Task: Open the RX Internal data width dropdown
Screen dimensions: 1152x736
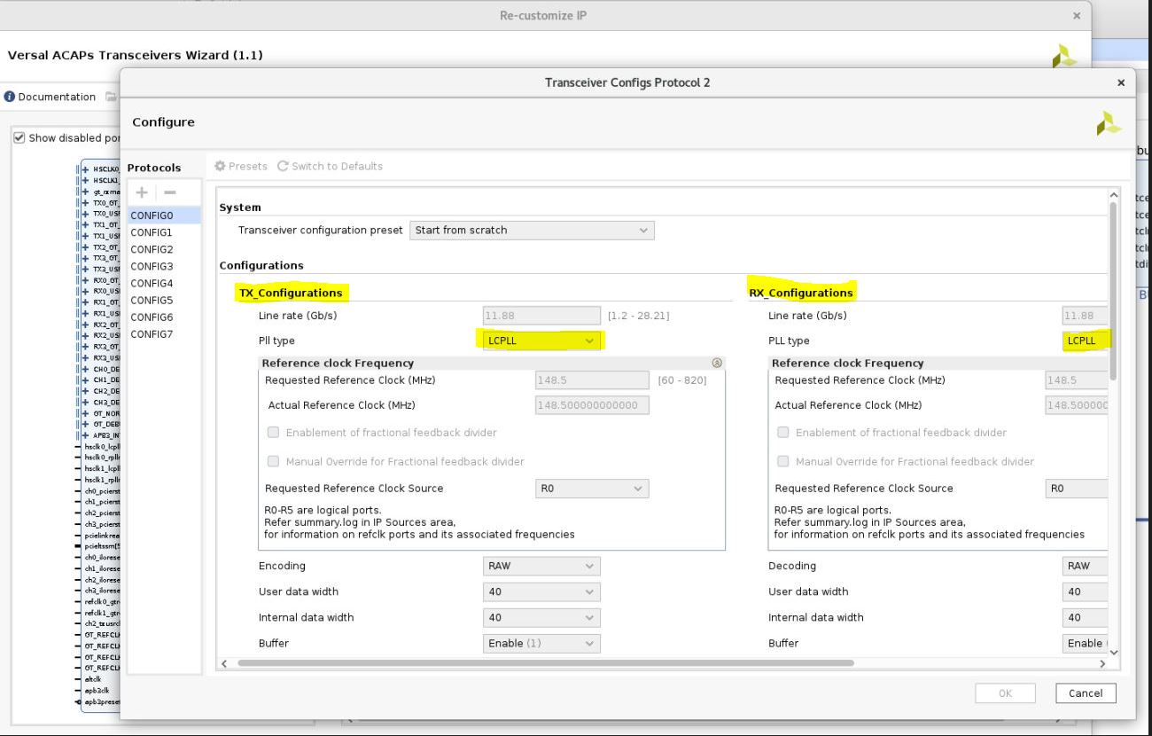Action: click(x=1085, y=617)
